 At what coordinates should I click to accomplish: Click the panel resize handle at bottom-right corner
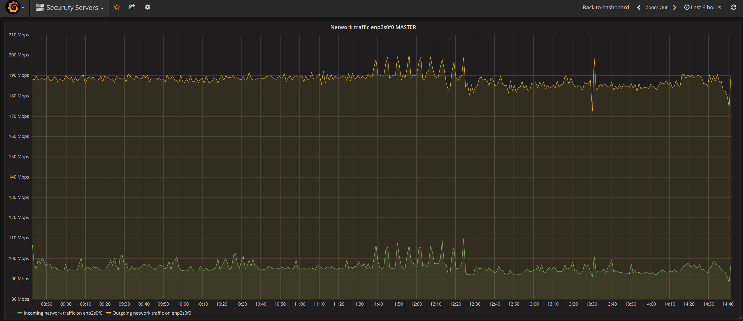(740, 318)
